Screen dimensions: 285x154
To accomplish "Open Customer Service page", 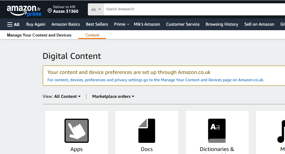I will click(x=183, y=24).
